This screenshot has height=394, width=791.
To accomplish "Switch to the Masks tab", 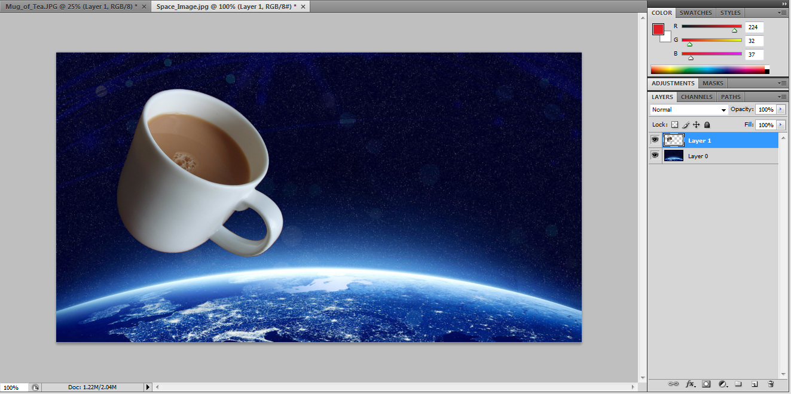I will coord(713,83).
